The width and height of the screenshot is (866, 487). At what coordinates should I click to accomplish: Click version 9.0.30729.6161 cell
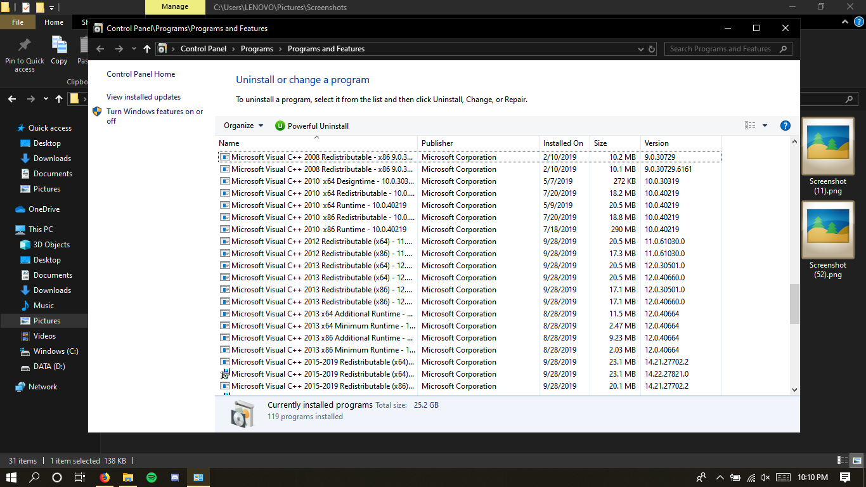(668, 169)
